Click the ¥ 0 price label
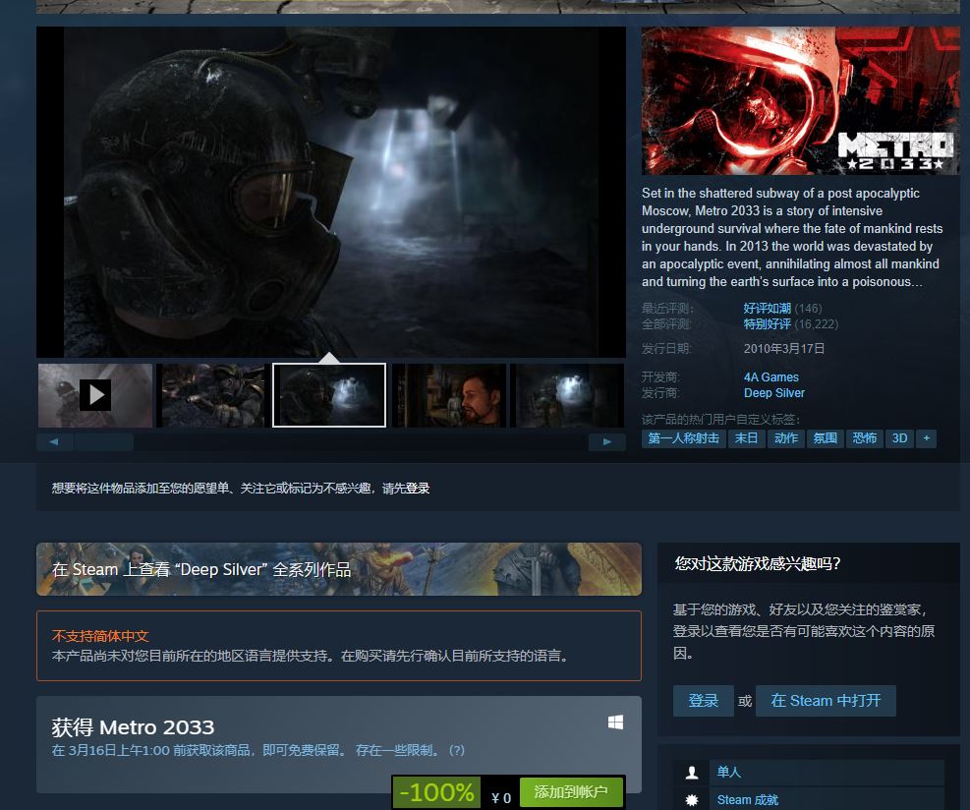This screenshot has height=810, width=970. 501,798
